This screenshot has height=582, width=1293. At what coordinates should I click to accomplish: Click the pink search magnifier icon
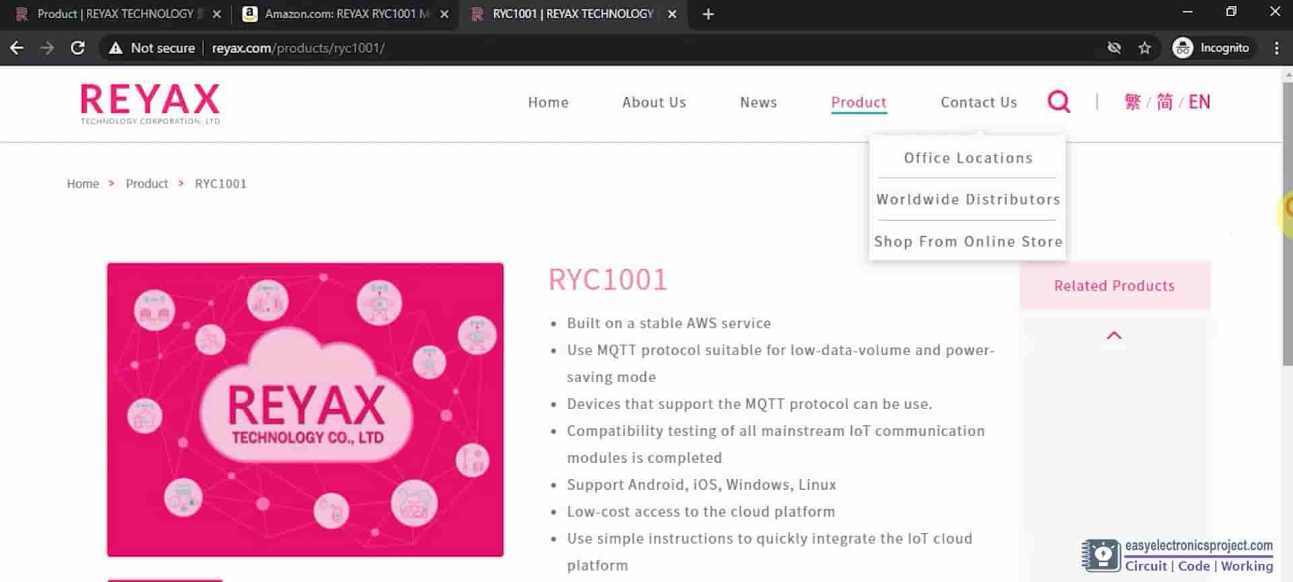(1059, 102)
